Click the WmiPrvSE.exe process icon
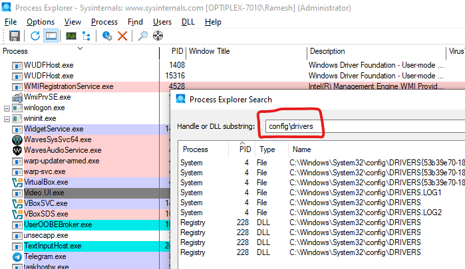The image size is (465, 269). tap(17, 97)
